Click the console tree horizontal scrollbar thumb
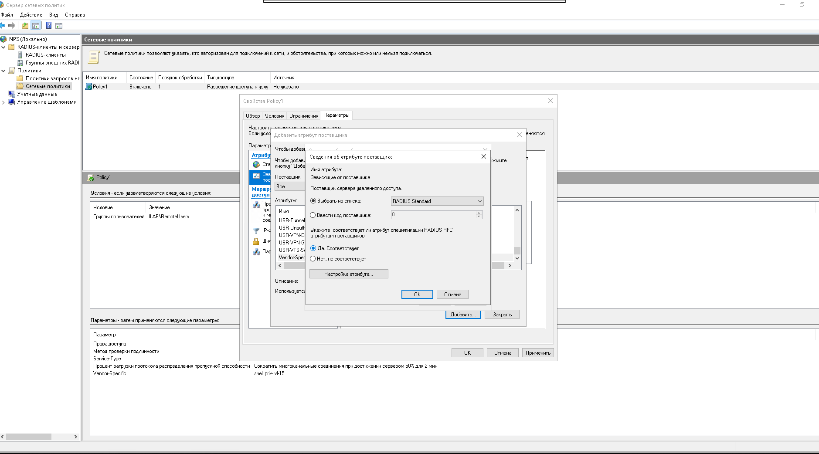Image resolution: width=819 pixels, height=454 pixels. click(29, 437)
